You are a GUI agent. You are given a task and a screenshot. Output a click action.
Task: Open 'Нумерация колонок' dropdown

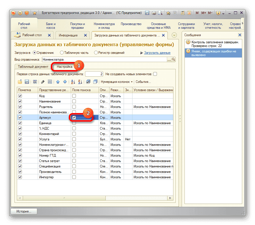pos(117,82)
